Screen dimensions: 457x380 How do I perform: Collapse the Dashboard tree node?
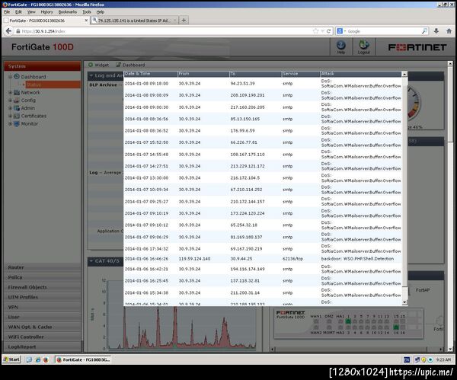(x=10, y=77)
